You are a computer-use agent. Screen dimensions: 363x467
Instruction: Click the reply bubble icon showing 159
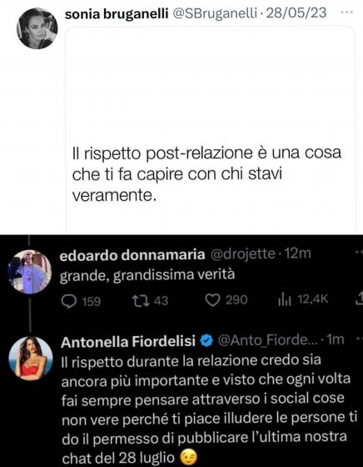[68, 301]
